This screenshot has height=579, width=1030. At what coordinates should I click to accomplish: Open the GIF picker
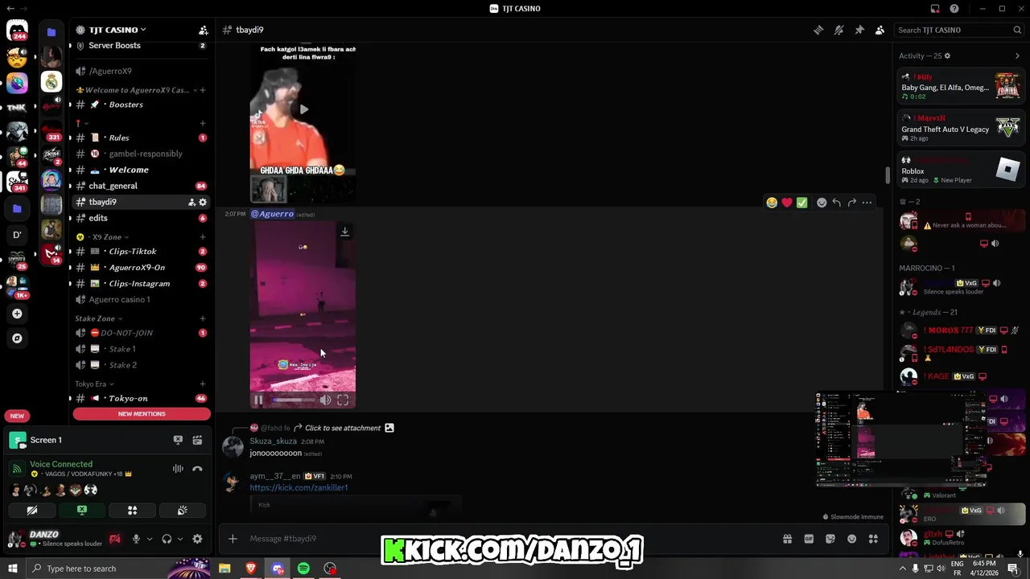pyautogui.click(x=809, y=539)
